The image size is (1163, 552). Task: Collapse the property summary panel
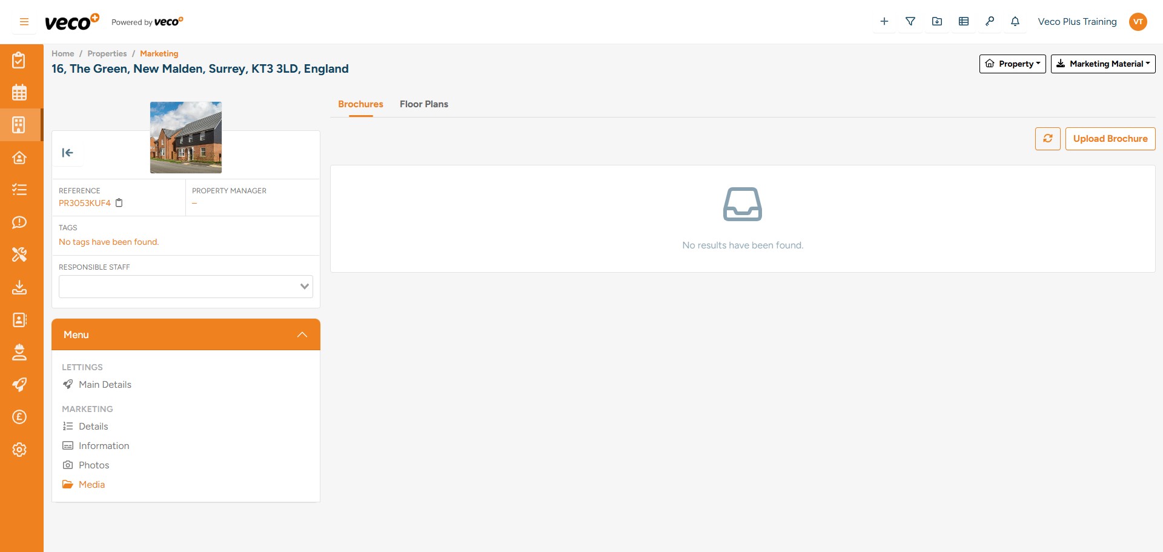coord(68,153)
